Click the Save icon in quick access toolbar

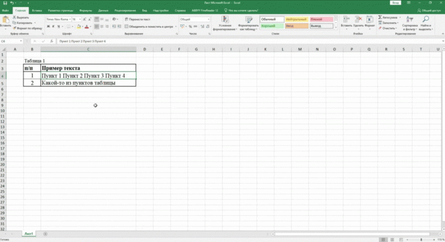click(x=5, y=3)
